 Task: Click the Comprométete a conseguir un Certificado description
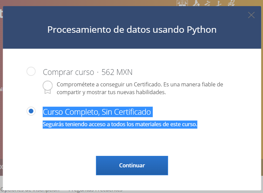click(140, 84)
